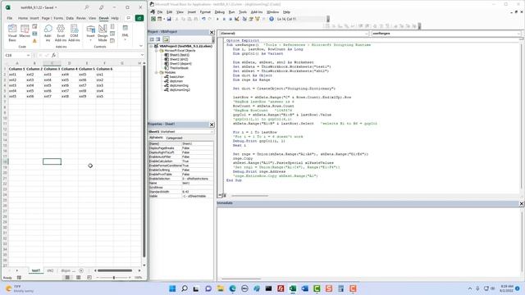Screen dimensions: 525x295
Task: Collapse the VBAProject tree node
Action: [152, 46]
